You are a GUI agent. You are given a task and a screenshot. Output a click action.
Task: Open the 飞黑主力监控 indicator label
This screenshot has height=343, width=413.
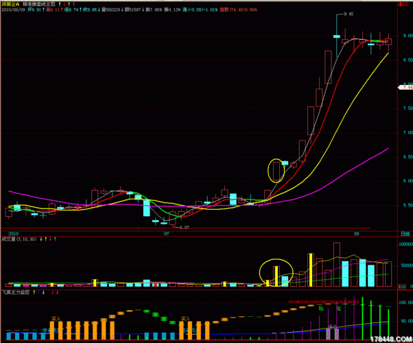(x=14, y=292)
